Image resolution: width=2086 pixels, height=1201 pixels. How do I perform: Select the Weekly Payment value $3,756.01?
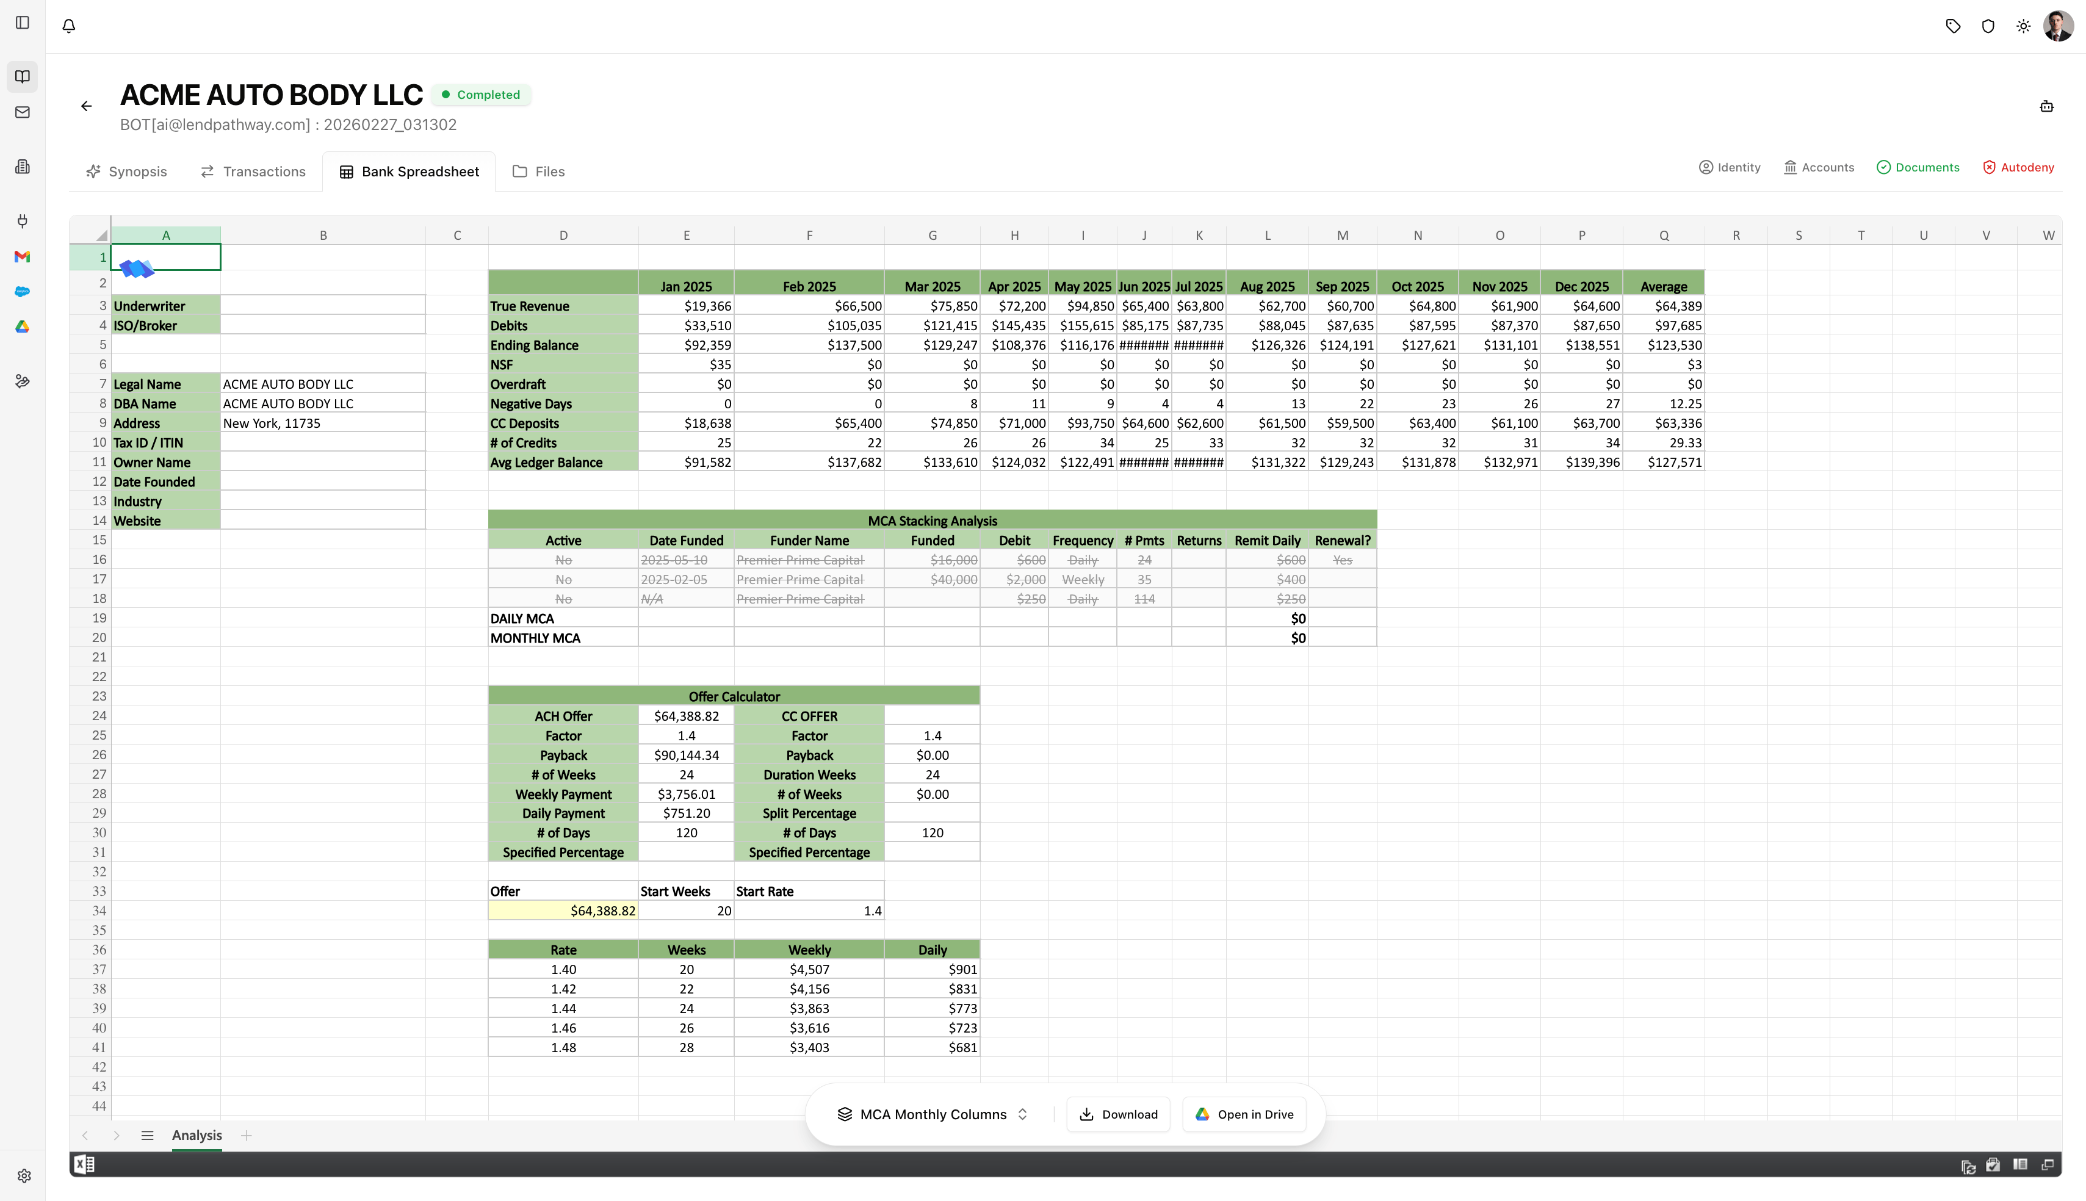pos(686,795)
